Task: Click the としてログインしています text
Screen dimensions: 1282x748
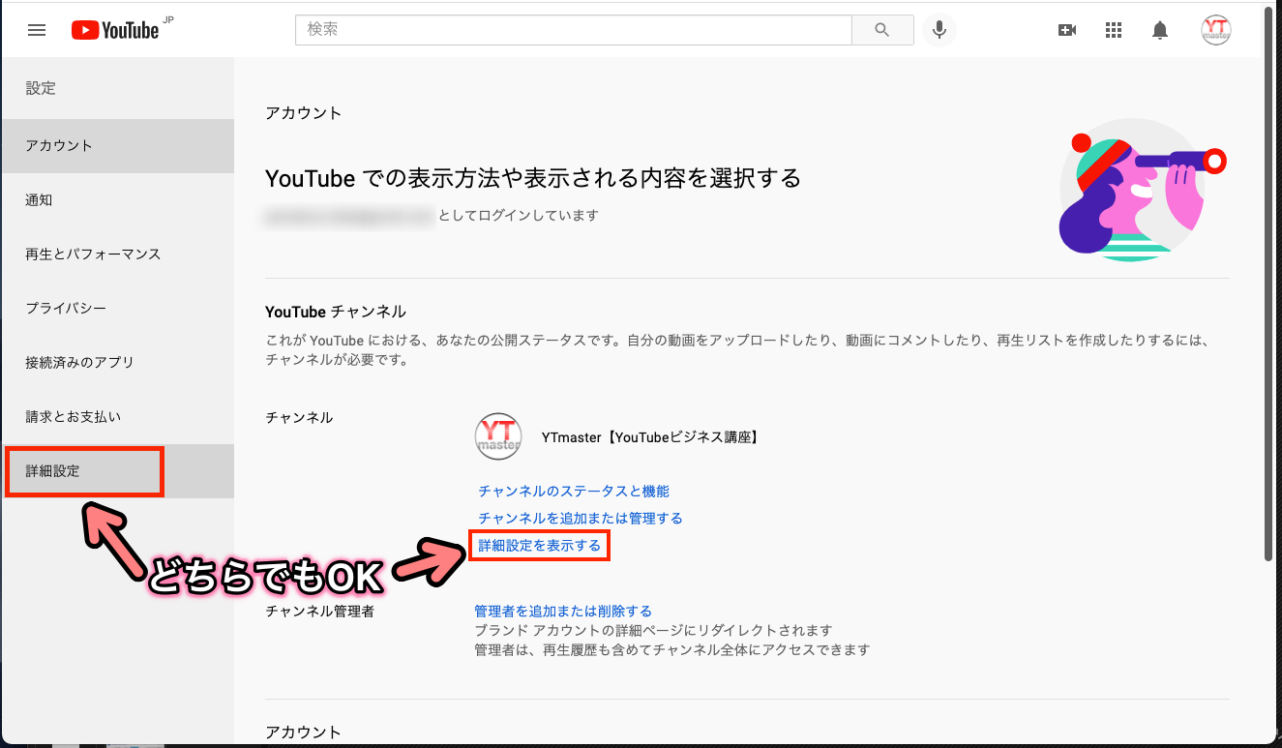Action: (519, 215)
